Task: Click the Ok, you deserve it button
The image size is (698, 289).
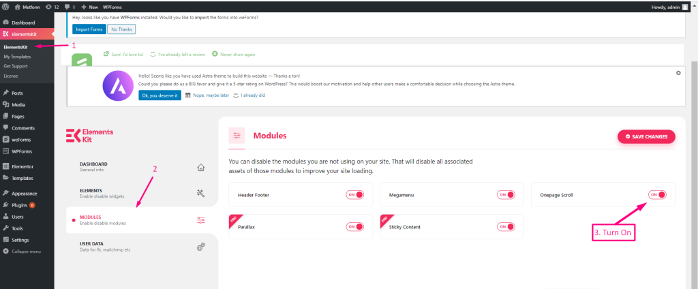Action: pos(160,95)
